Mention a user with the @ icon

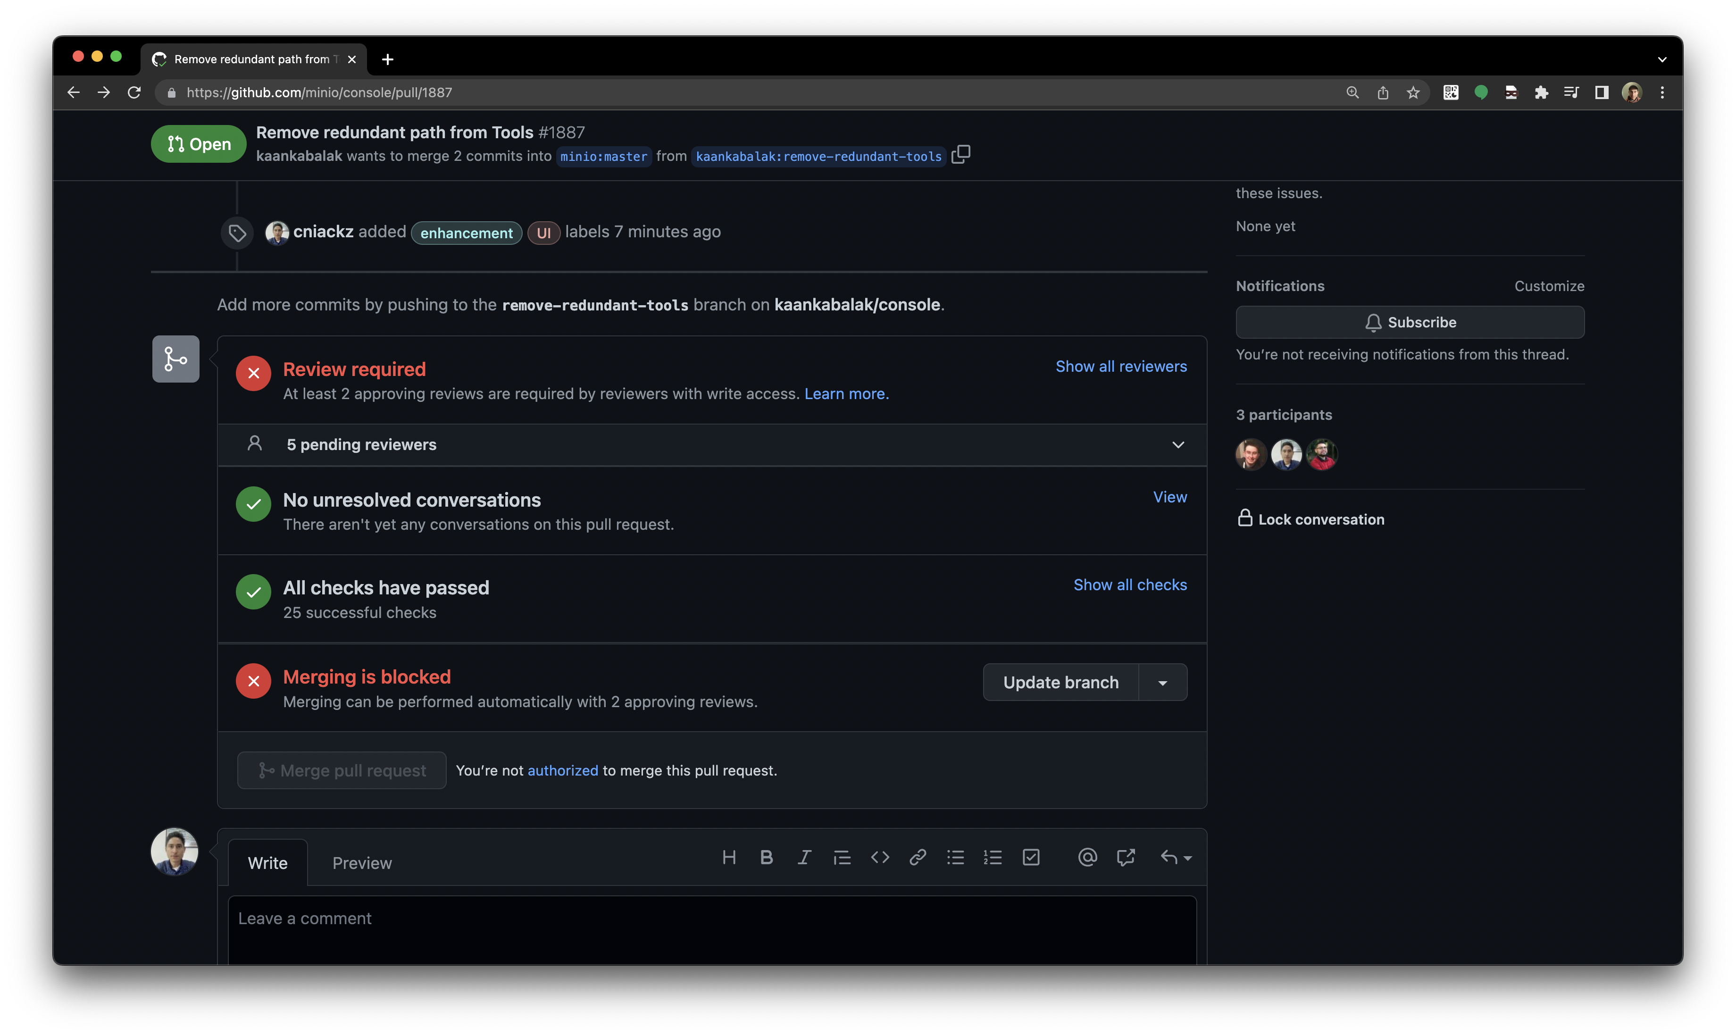[x=1087, y=857]
